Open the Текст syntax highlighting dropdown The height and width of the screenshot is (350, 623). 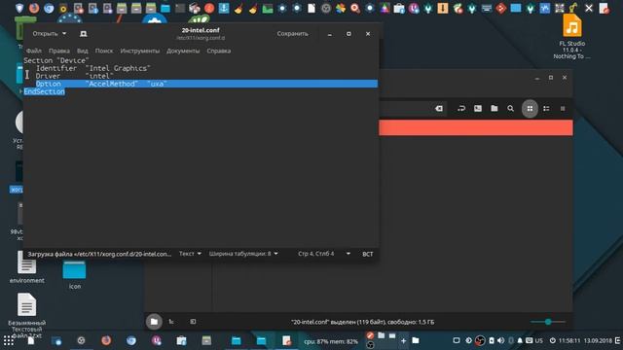(190, 254)
